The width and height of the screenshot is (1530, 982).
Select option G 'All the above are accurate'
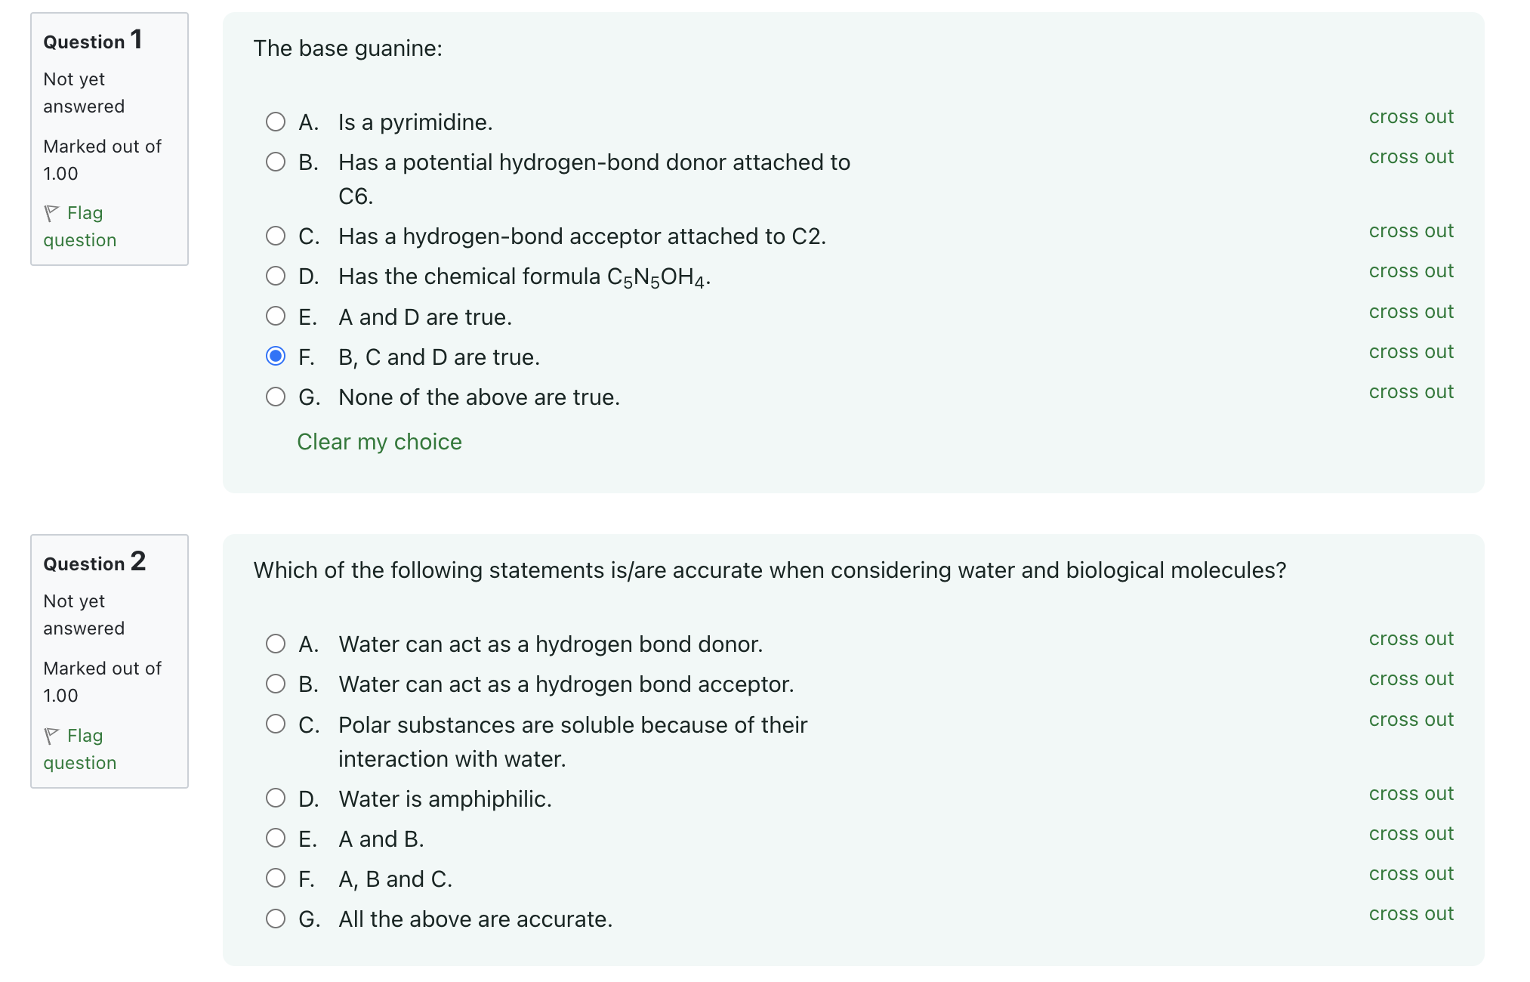pyautogui.click(x=275, y=918)
